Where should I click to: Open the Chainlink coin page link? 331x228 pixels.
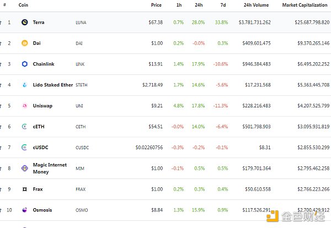click(44, 64)
